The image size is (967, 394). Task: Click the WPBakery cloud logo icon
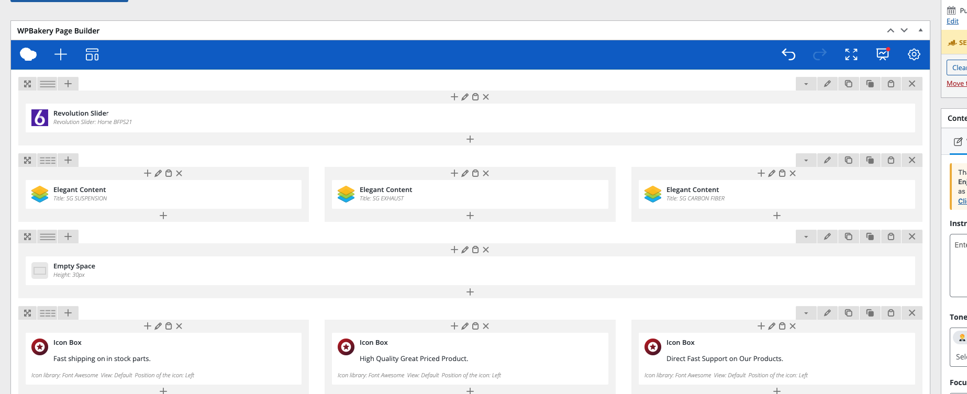28,54
